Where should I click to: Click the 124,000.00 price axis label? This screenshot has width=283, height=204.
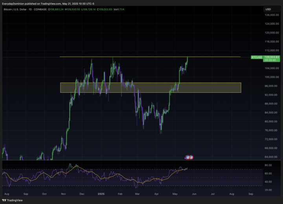click(272, 24)
